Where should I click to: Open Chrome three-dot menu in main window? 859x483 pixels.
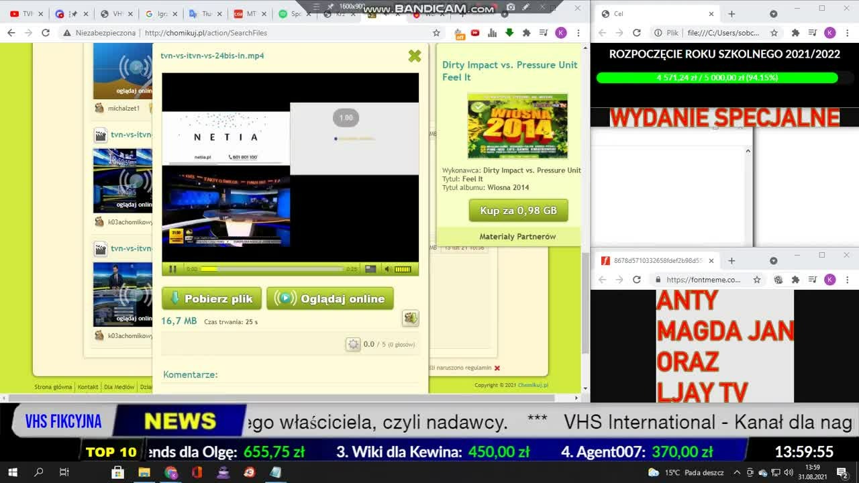[x=578, y=33]
